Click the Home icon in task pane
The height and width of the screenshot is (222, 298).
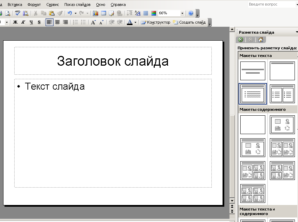click(261, 40)
